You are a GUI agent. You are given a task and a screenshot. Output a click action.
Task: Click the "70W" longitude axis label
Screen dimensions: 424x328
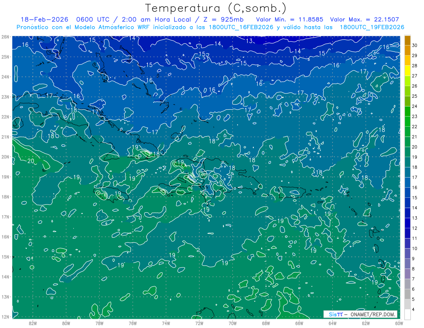coord(232,323)
